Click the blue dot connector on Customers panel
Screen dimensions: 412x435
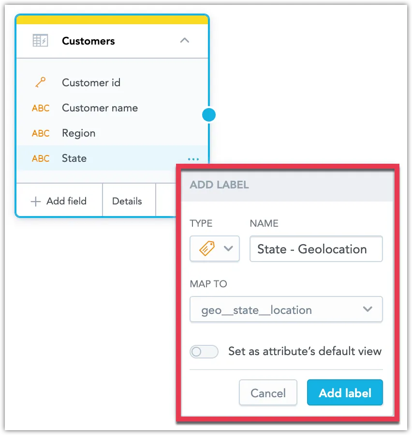point(208,114)
